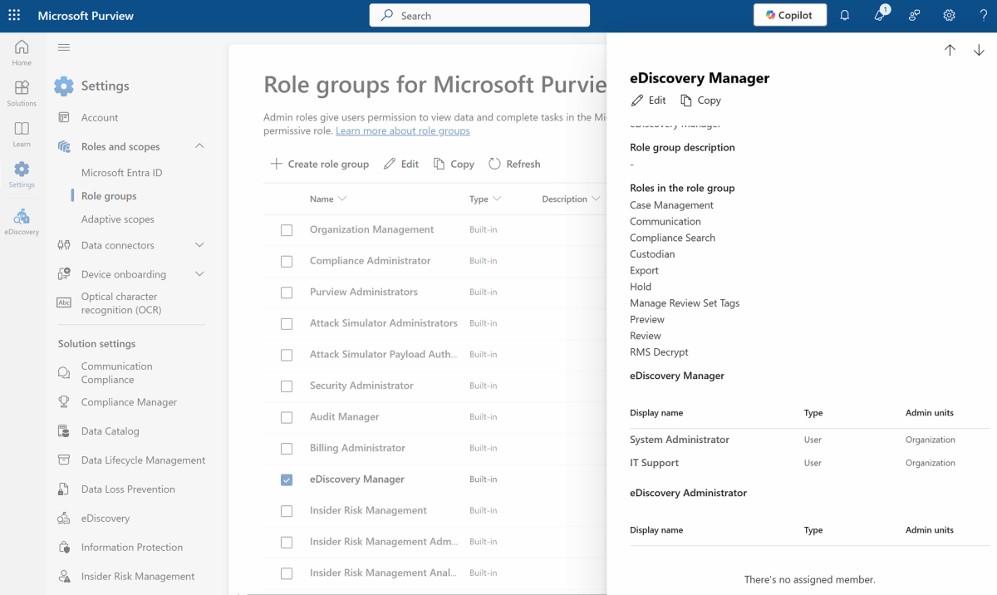Click Create role group

320,164
